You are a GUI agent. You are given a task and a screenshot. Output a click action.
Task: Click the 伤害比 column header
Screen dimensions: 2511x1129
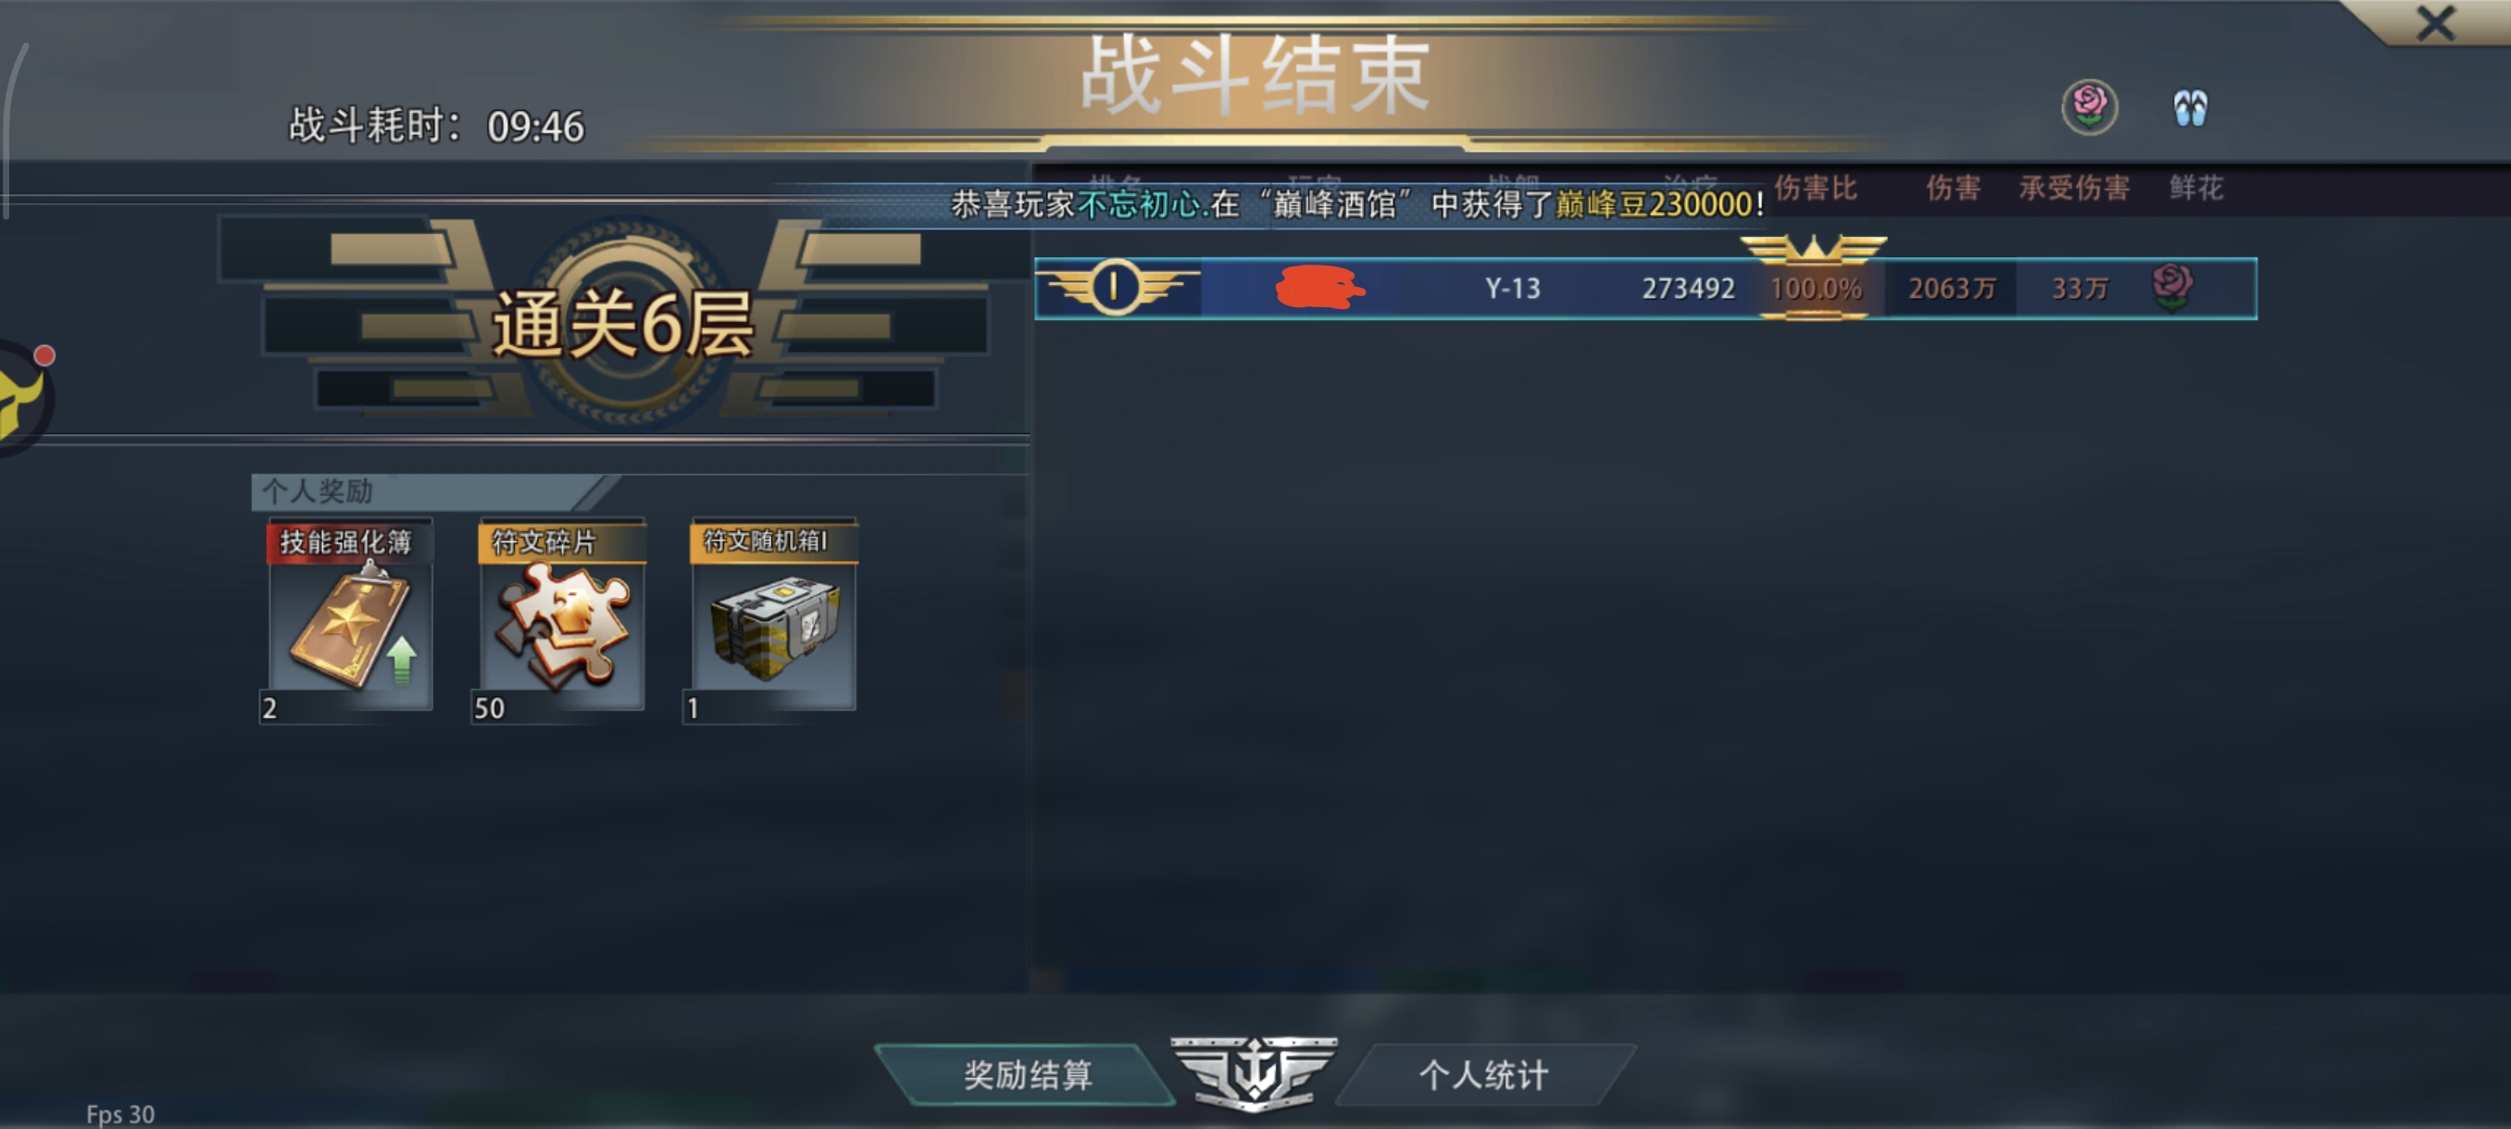(x=1814, y=187)
